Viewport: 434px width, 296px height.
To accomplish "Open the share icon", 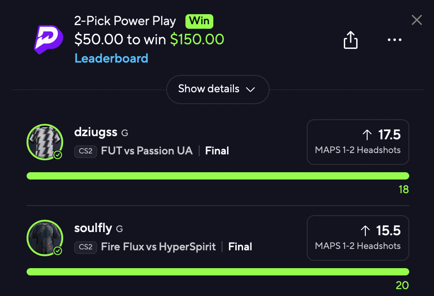I will point(350,40).
